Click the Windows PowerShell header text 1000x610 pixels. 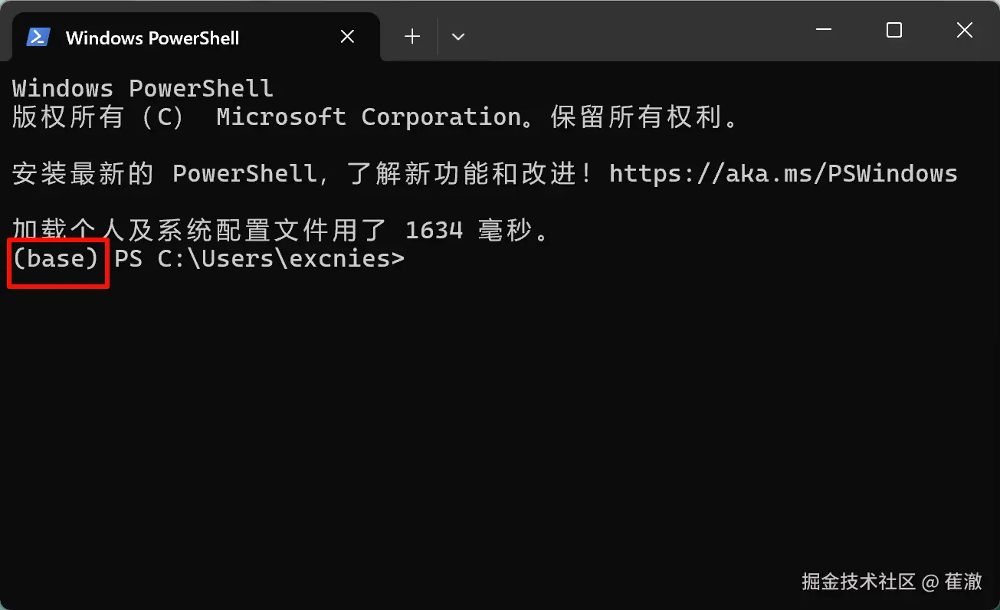pyautogui.click(x=143, y=87)
